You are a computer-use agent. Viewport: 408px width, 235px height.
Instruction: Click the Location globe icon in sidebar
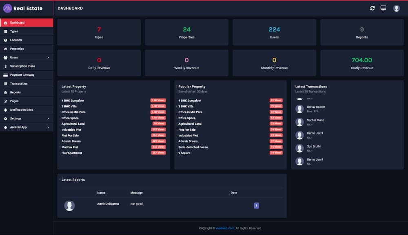(x=5, y=40)
